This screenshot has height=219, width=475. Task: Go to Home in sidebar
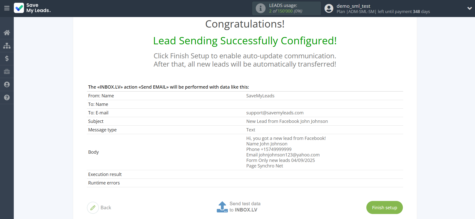7,33
